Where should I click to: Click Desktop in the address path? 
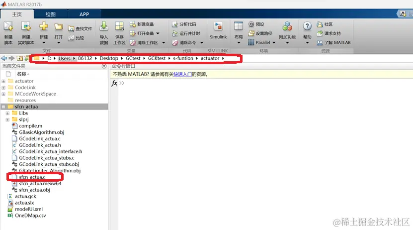click(109, 58)
